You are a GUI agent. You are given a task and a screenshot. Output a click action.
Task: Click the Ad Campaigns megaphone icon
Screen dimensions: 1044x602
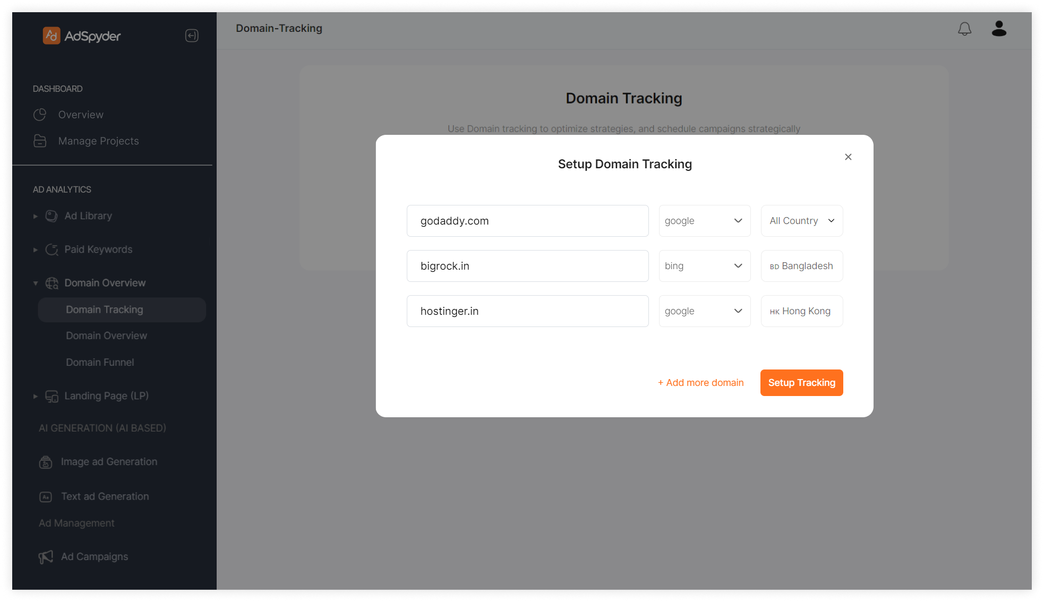pyautogui.click(x=46, y=557)
